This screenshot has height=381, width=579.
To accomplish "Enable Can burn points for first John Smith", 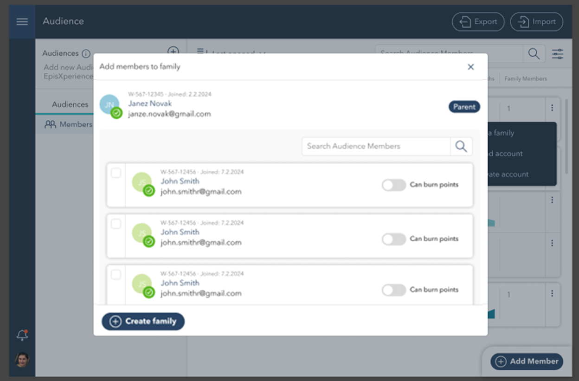I will 394,185.
